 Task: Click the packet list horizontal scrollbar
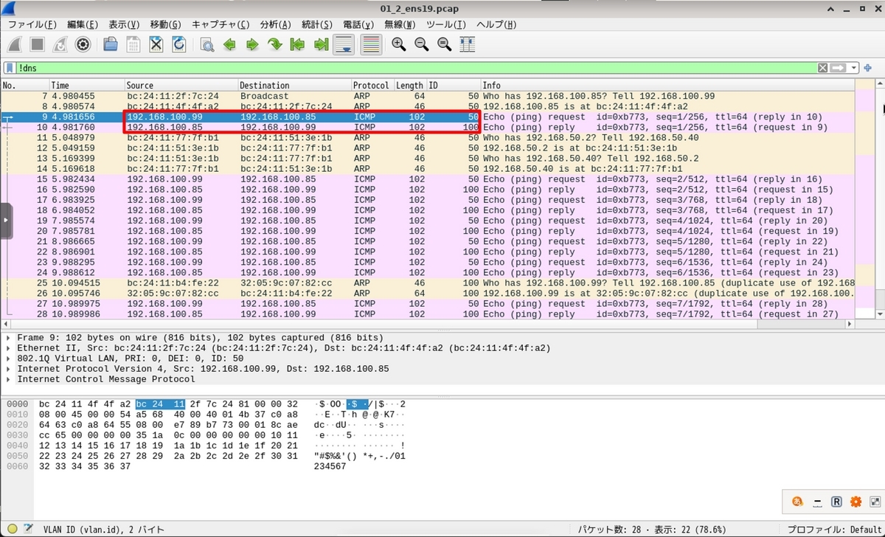point(428,324)
